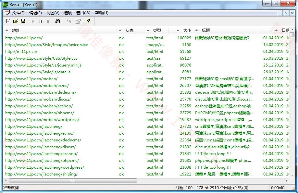
Task: Click the Stop square toolbar icon
Action: point(48,21)
